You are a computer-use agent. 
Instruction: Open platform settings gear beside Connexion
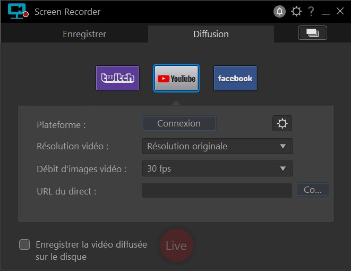tap(282, 123)
